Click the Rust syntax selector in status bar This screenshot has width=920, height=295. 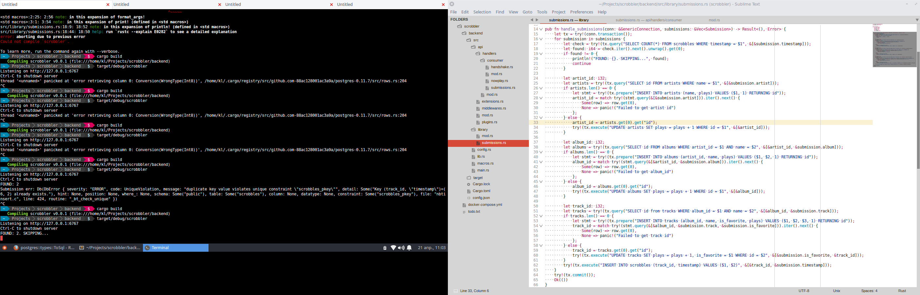902,291
